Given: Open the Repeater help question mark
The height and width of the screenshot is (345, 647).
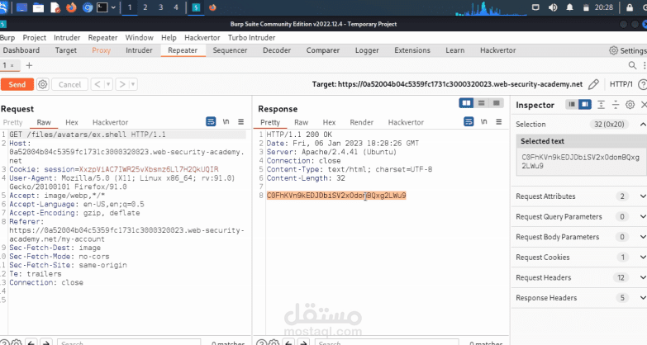Looking at the screenshot, I should click(x=642, y=84).
